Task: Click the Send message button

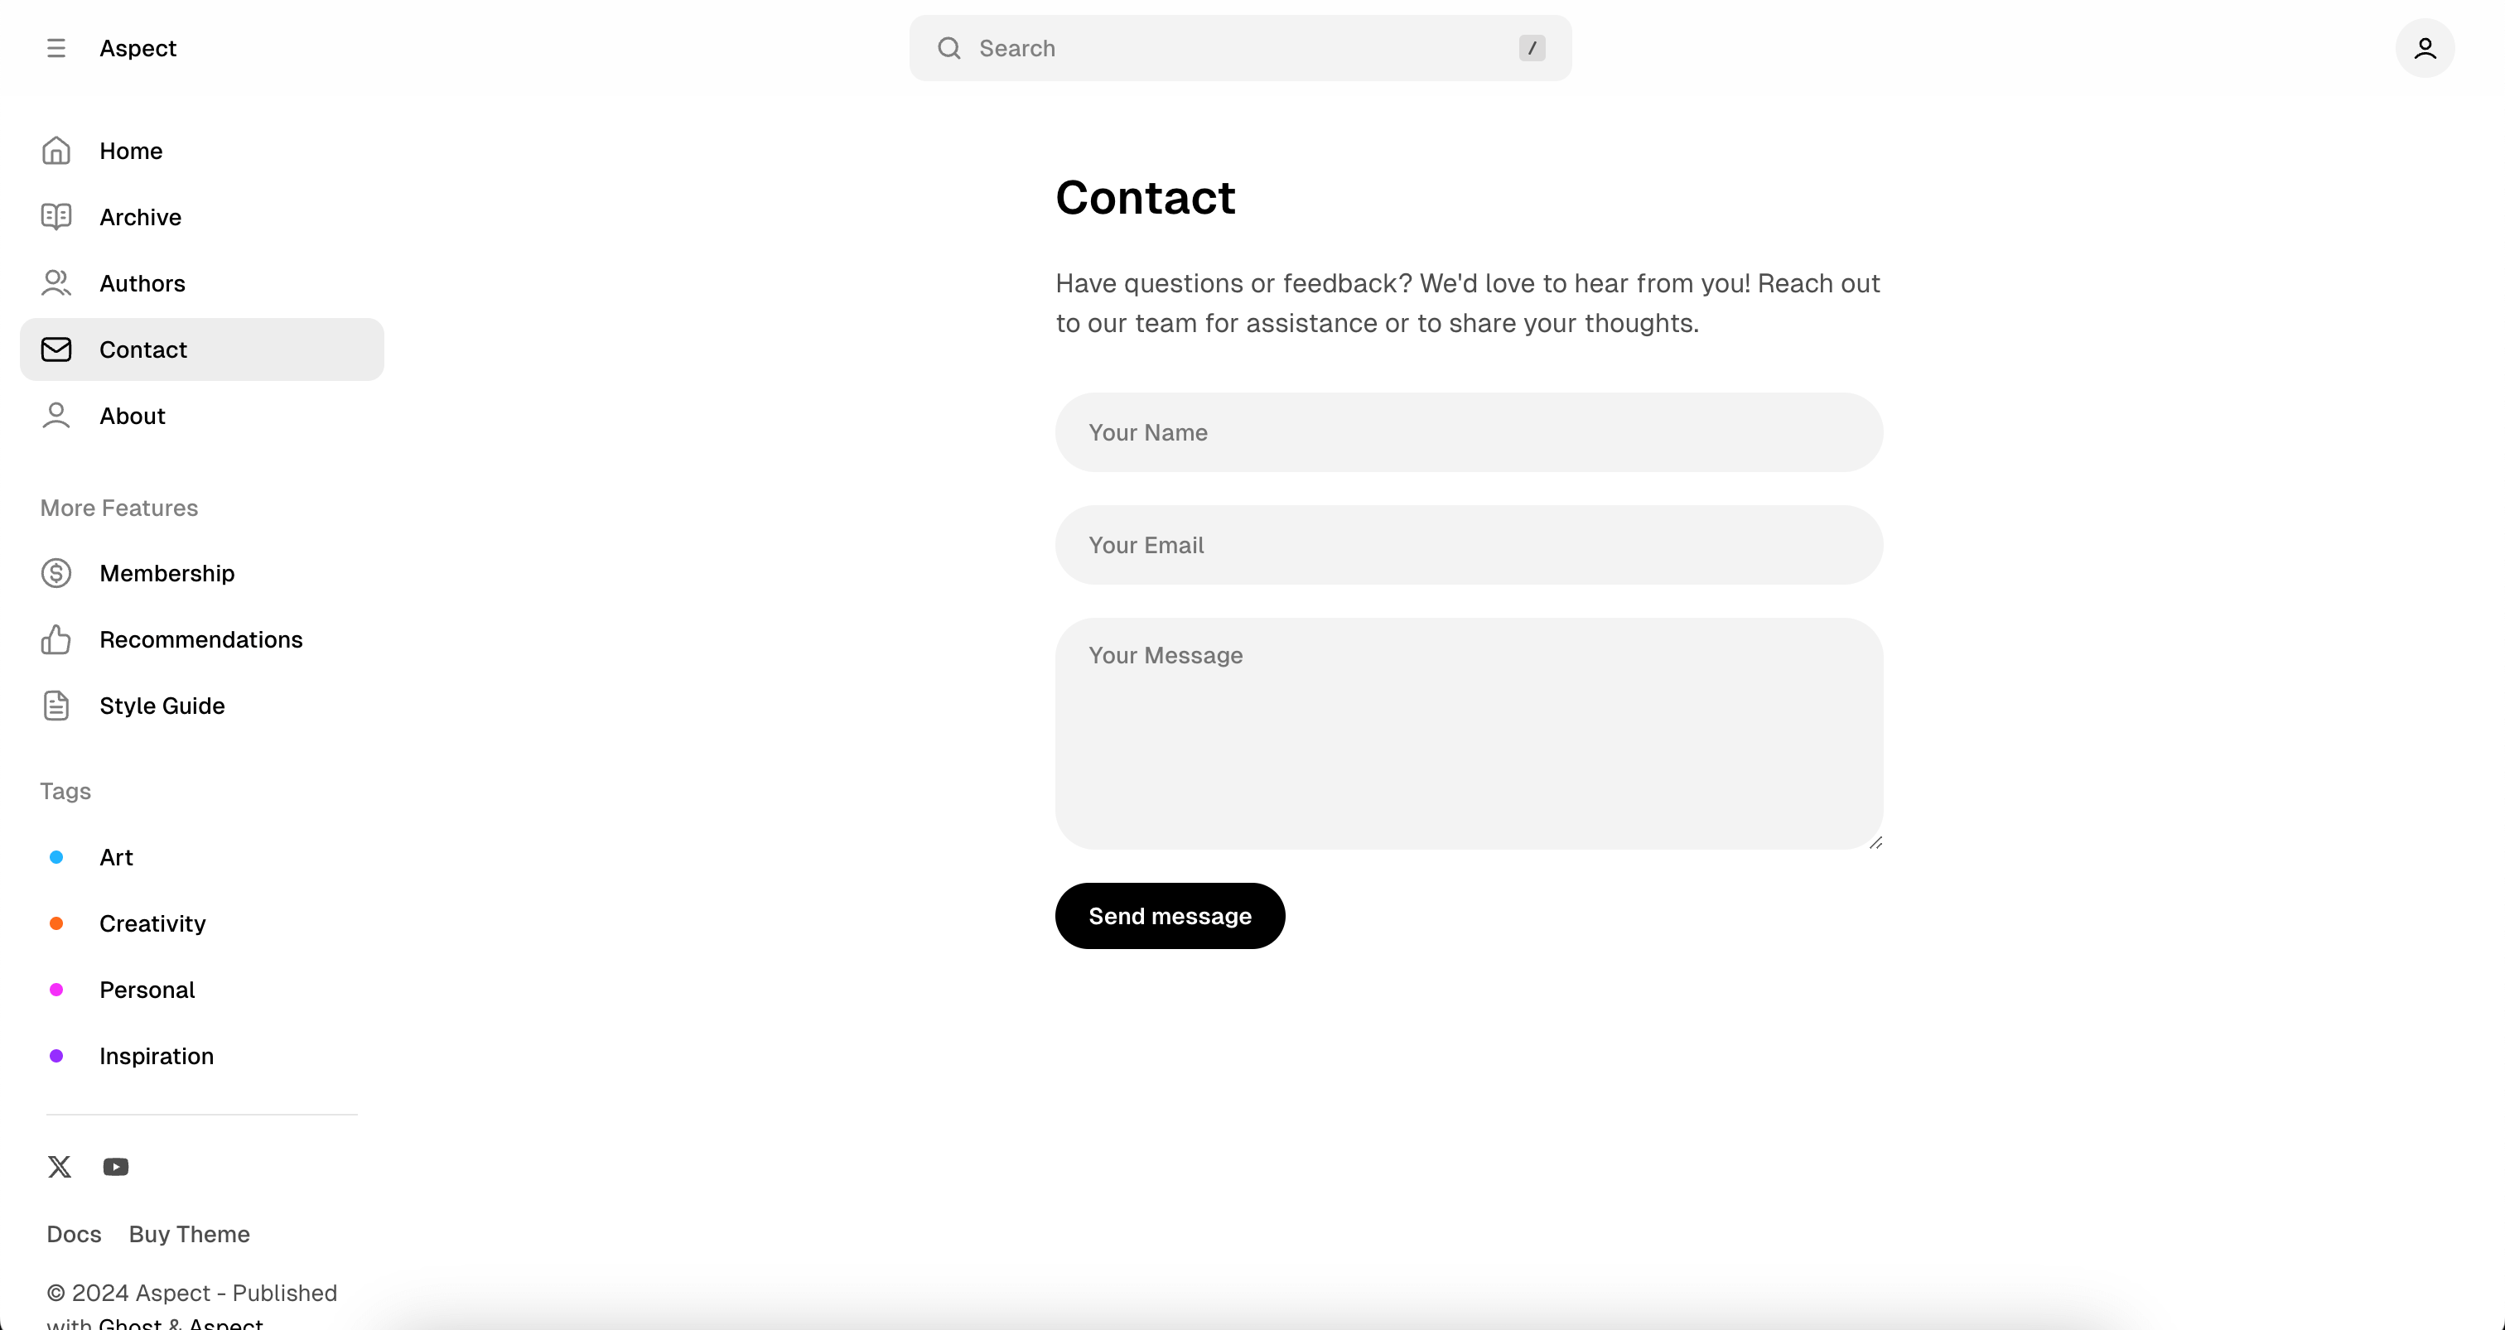Action: [1169, 915]
